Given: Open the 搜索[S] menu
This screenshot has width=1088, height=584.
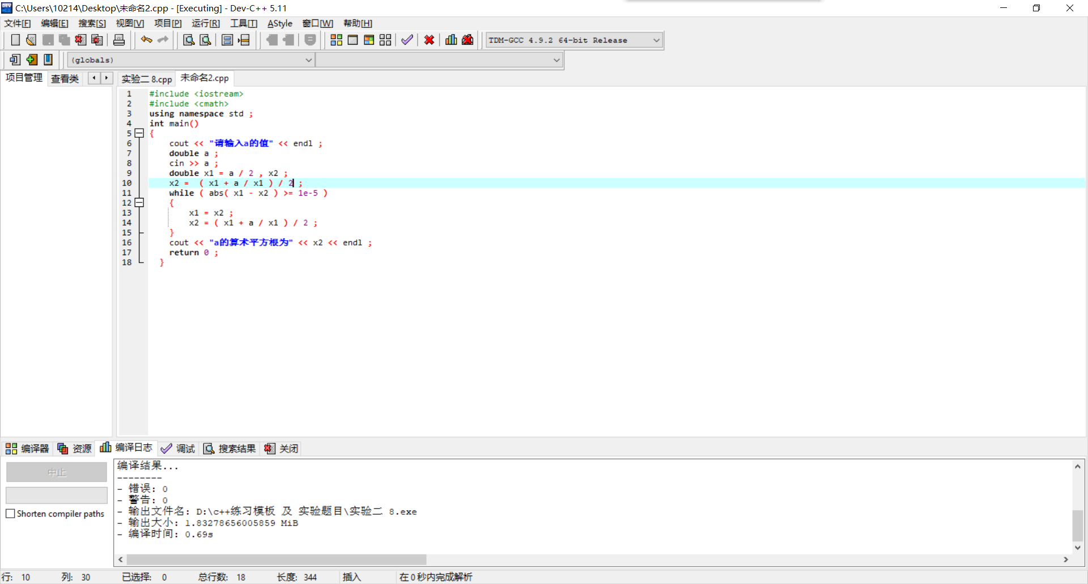Looking at the screenshot, I should tap(92, 23).
